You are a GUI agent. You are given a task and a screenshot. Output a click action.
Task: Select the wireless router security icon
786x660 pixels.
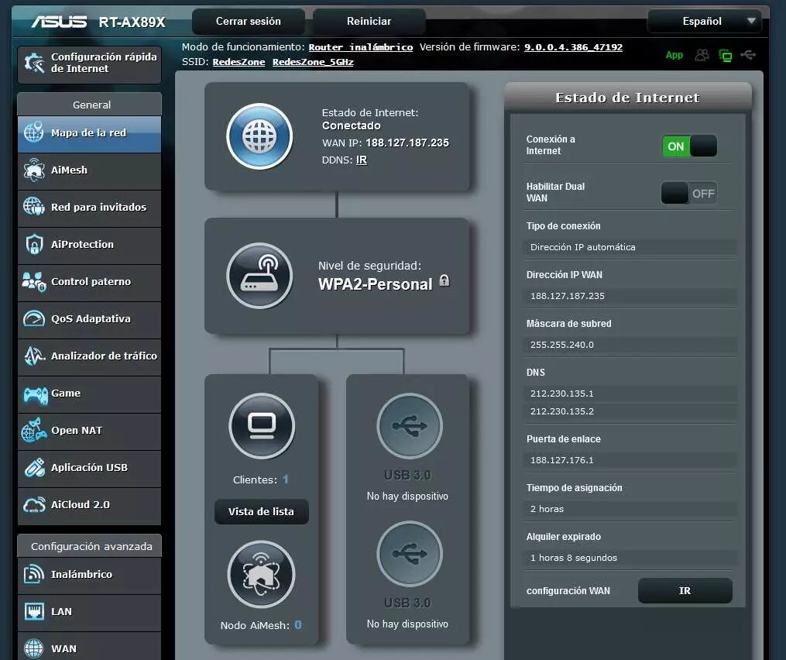pyautogui.click(x=259, y=276)
